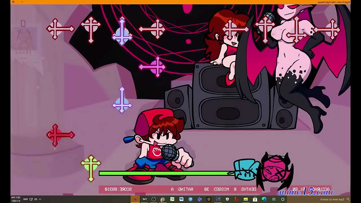
Task: Open the network icon in system tray
Action: [31, 199]
